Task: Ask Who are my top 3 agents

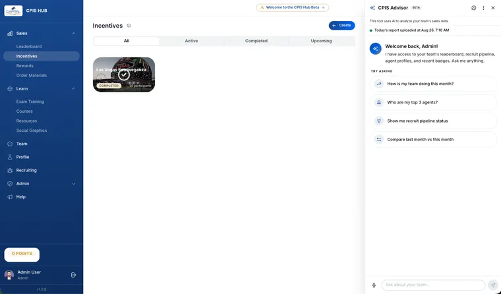Action: pos(433,102)
